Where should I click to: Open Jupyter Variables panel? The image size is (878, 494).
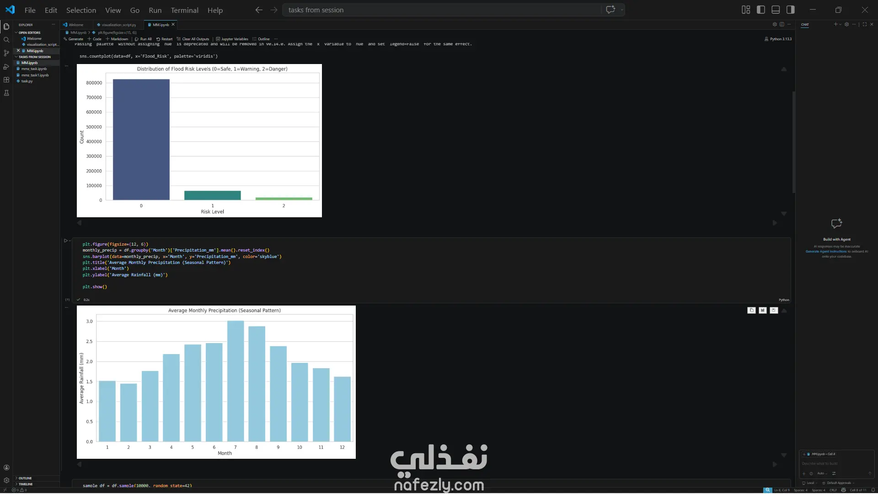tap(232, 39)
